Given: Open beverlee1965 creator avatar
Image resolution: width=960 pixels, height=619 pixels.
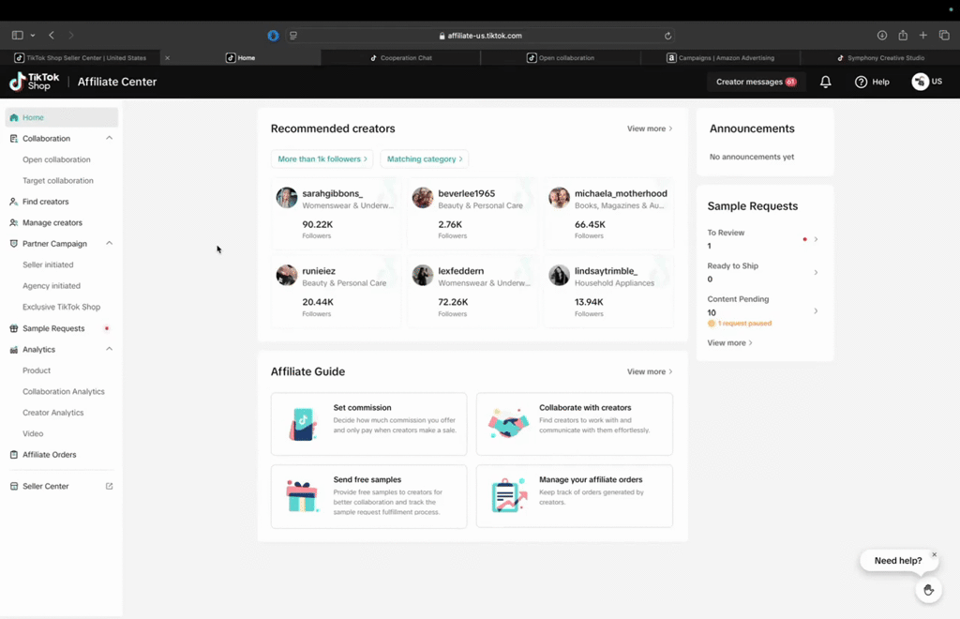Looking at the screenshot, I should [423, 198].
